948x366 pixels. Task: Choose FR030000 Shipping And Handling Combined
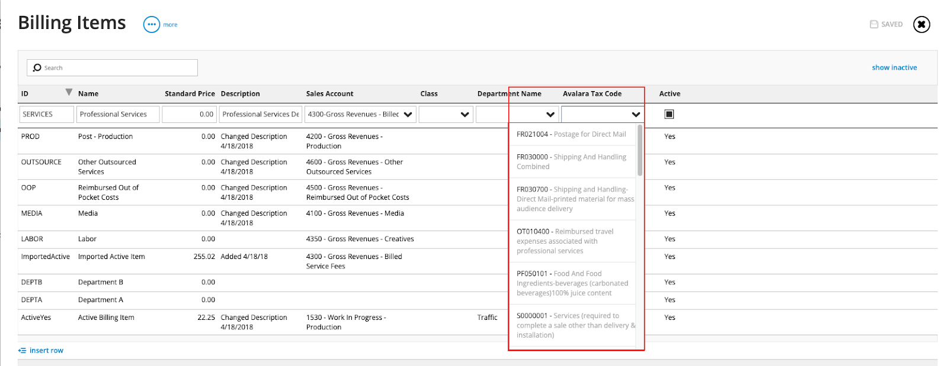pos(571,161)
